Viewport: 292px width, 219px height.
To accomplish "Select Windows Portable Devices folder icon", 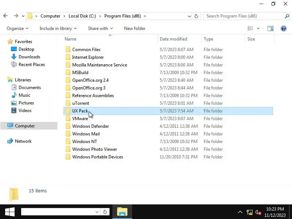I will click(68, 157).
